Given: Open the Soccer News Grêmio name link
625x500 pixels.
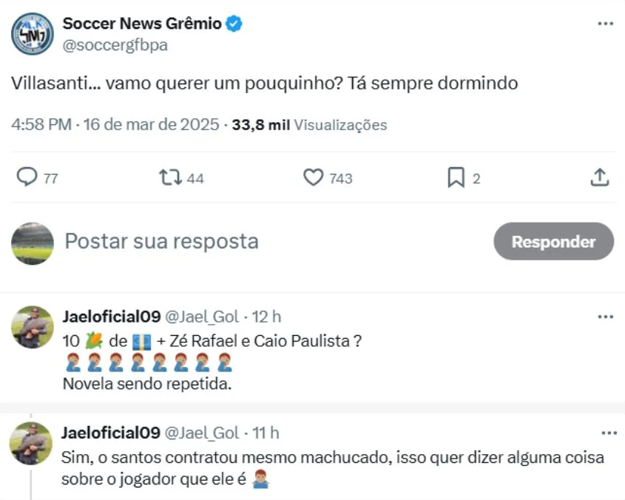Looking at the screenshot, I should click(142, 24).
